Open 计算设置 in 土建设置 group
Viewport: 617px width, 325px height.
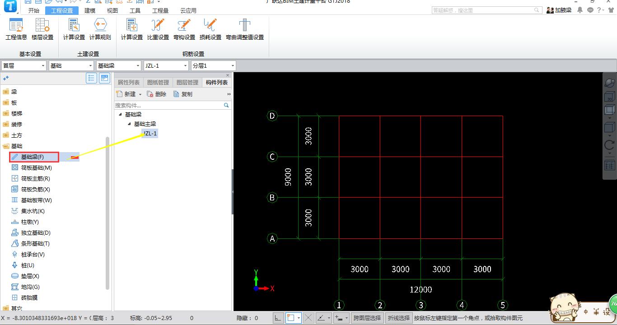click(x=74, y=29)
